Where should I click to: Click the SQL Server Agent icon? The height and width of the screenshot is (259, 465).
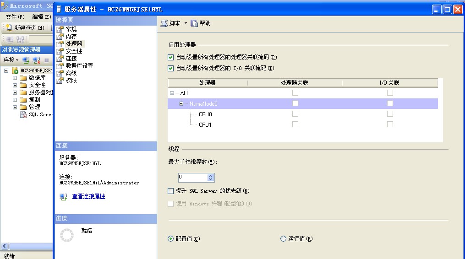(23, 114)
